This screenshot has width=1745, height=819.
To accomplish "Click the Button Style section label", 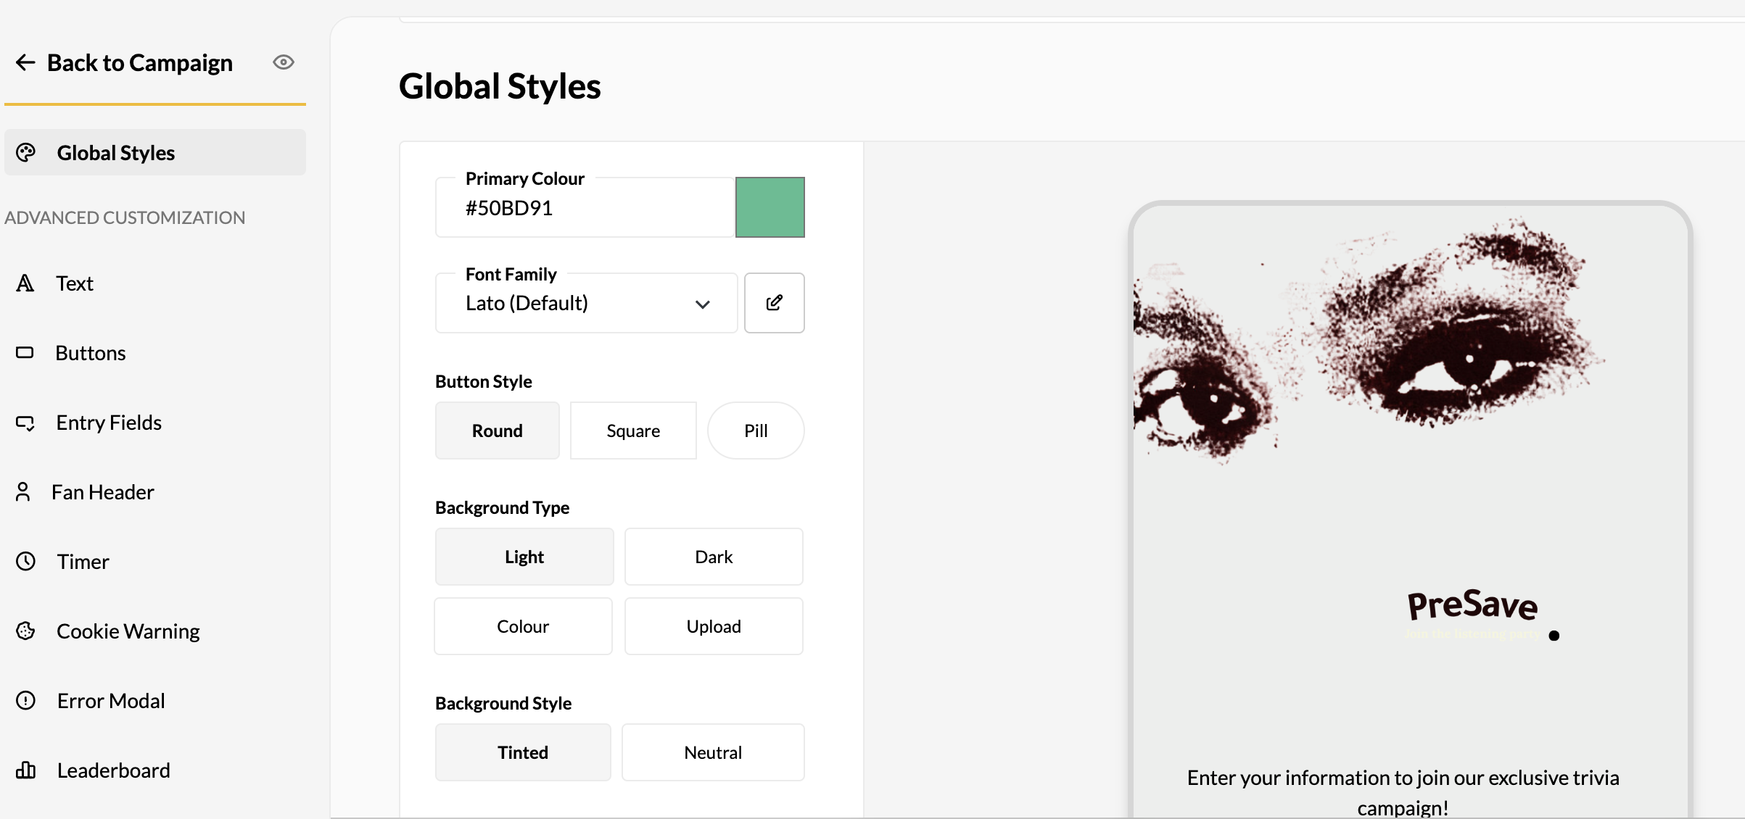I will 484,381.
